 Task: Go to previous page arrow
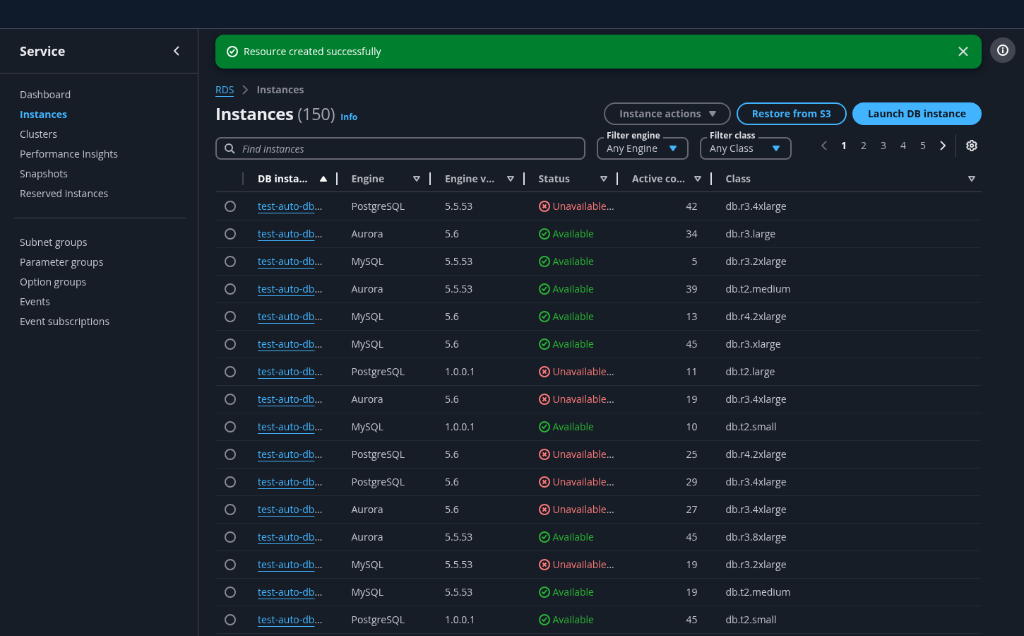(x=823, y=146)
